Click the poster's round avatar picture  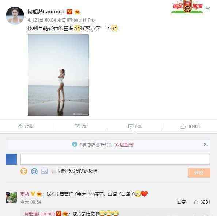pos(15,15)
